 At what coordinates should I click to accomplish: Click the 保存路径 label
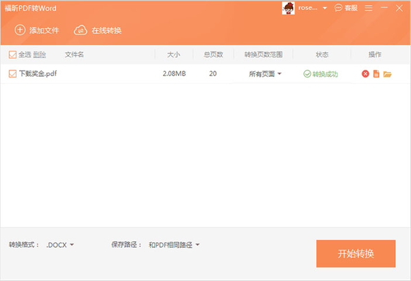coord(127,245)
